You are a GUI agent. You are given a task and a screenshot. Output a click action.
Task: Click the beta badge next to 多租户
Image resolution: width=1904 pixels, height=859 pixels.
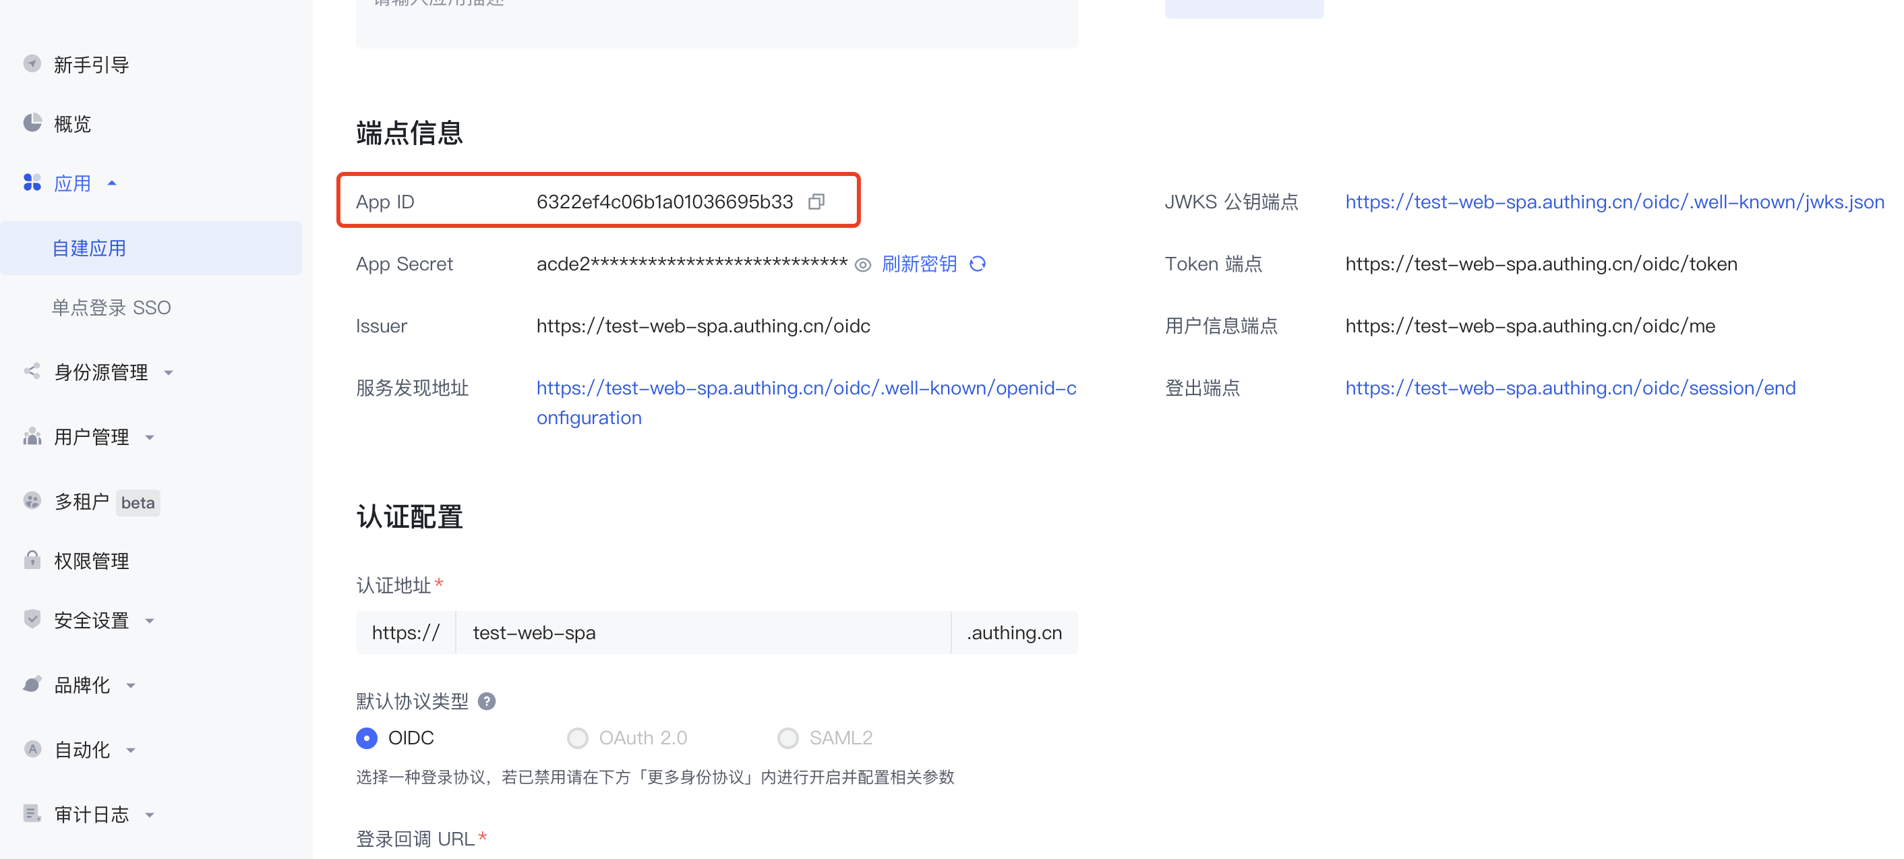[138, 502]
